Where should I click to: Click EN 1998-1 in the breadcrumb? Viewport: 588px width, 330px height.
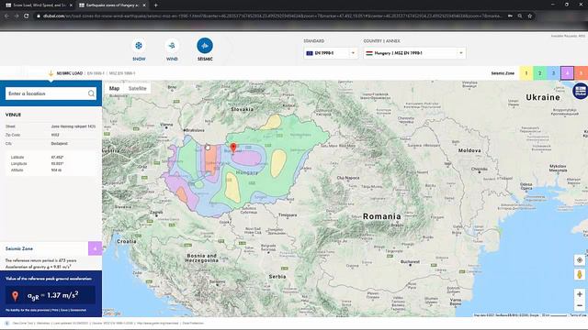(96, 73)
